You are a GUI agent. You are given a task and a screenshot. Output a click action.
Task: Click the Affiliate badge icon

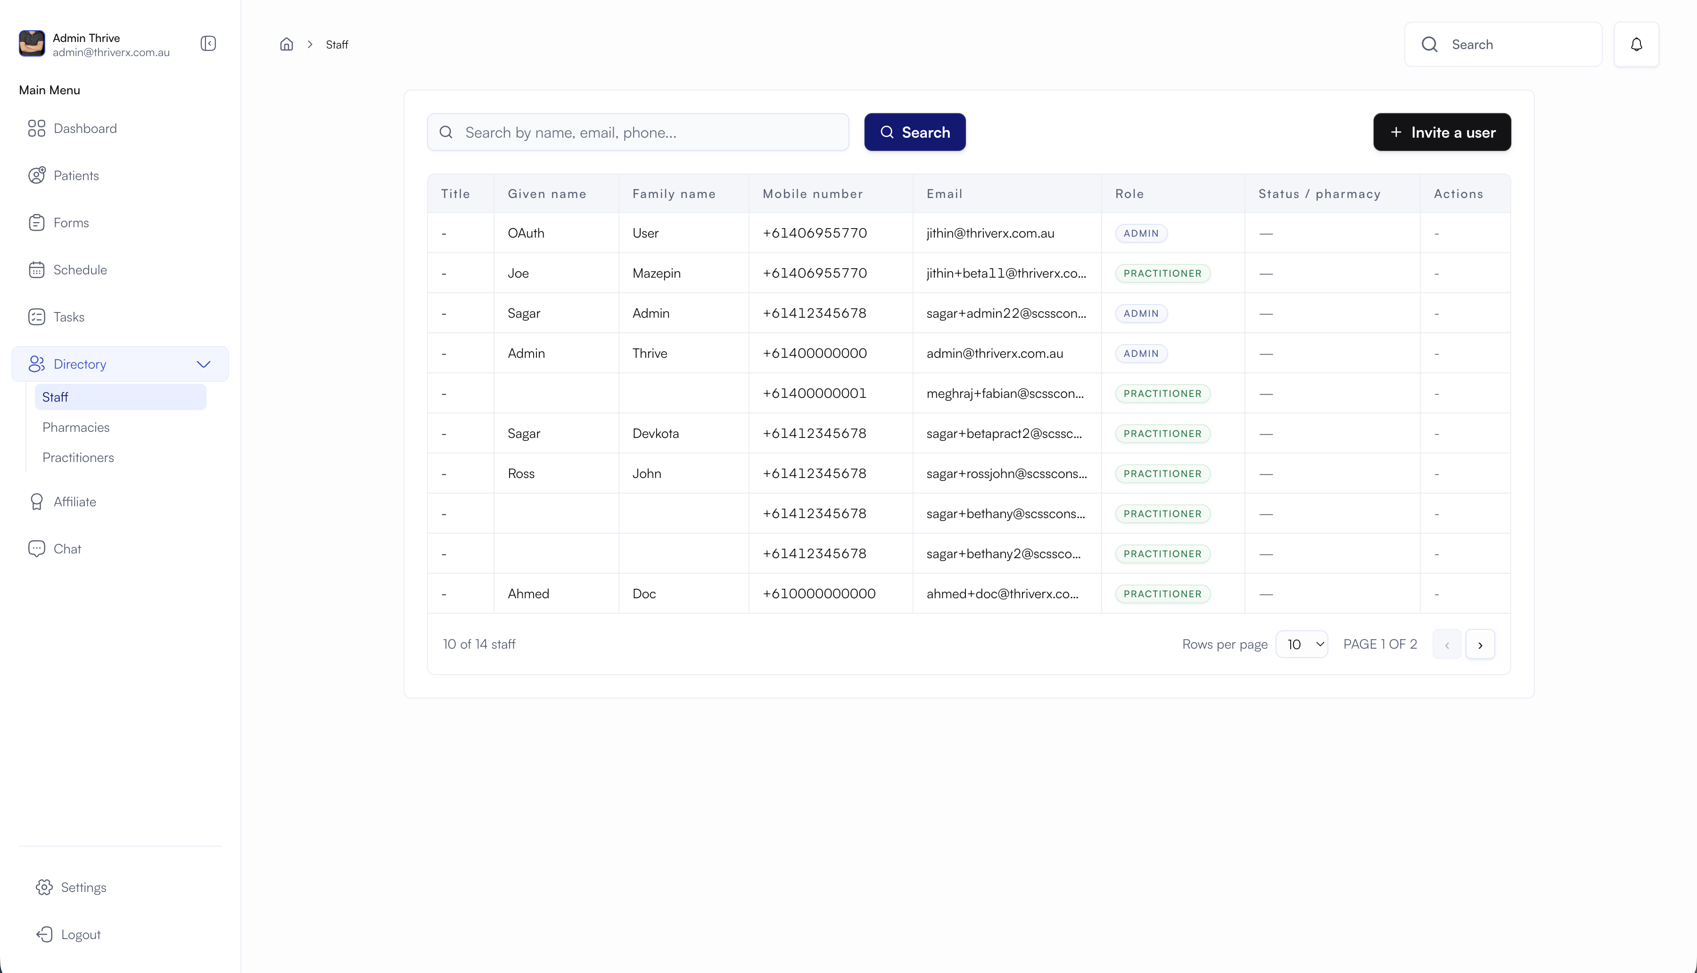37,502
